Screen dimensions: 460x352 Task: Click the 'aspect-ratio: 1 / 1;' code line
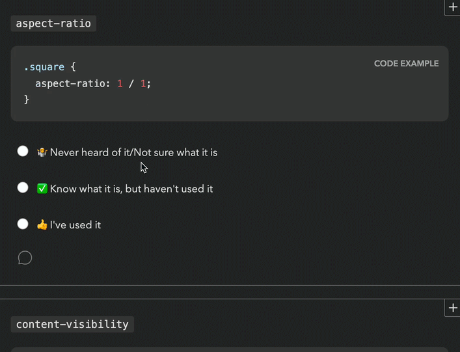pos(93,83)
